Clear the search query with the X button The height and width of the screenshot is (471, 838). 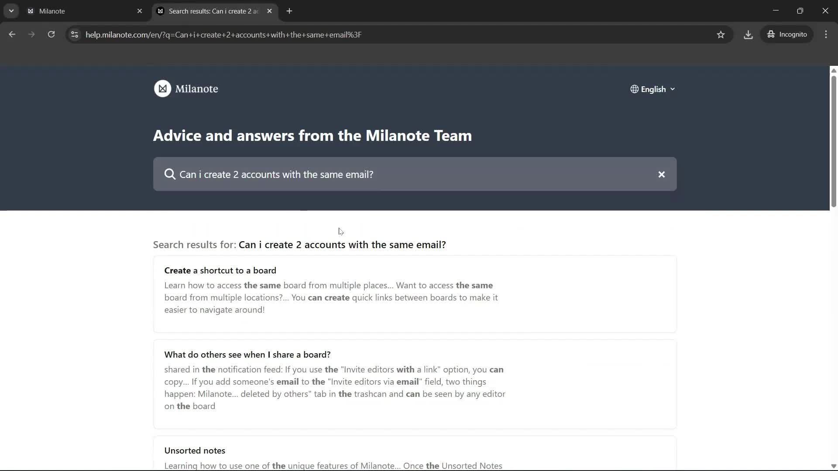tap(661, 174)
